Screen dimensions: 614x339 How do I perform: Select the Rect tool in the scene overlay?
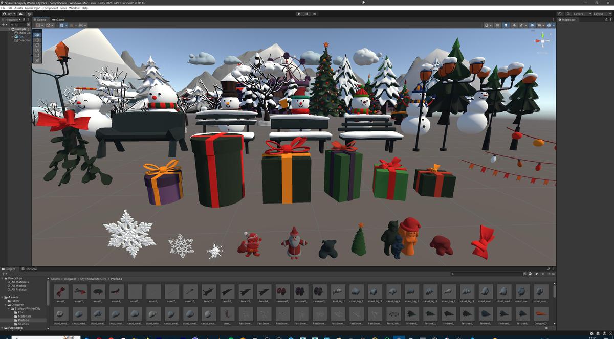37,55
